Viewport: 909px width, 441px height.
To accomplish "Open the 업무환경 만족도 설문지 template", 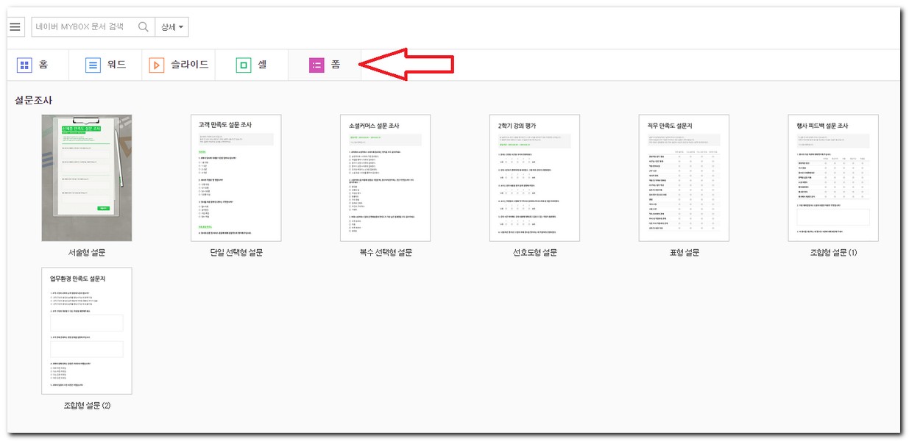I will 87,331.
